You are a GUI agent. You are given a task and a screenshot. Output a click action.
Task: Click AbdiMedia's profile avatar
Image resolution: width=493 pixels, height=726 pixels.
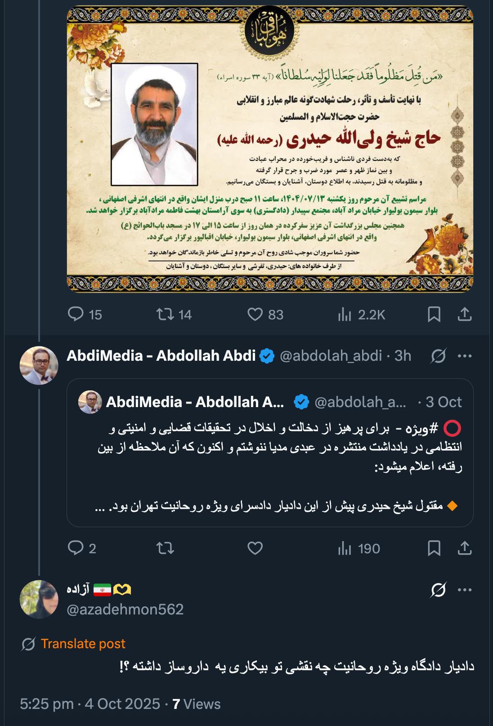click(39, 365)
